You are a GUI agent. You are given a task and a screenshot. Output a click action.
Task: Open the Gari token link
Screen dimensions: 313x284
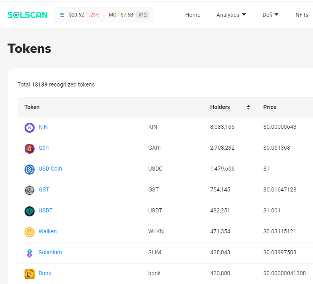tap(43, 148)
